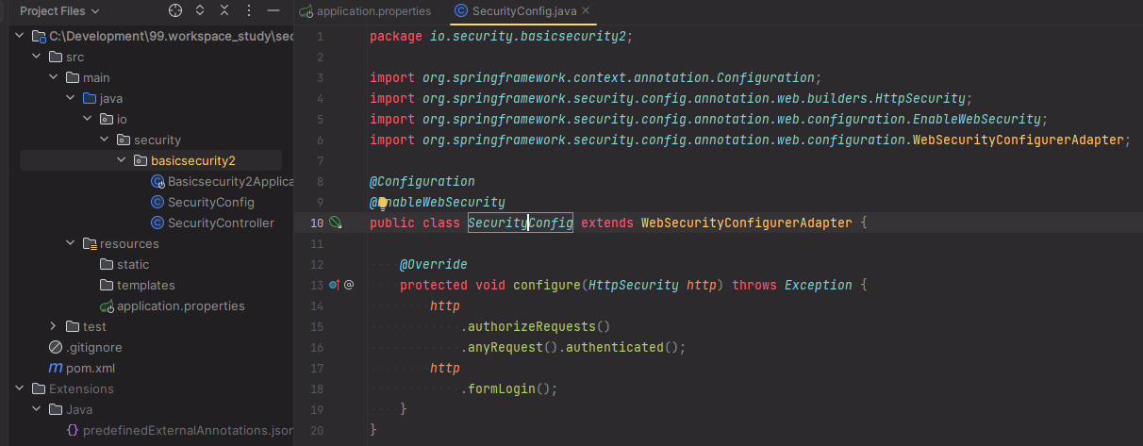Click the JSON braces icon beside predefinedExternalAnnotations
The height and width of the screenshot is (446, 1143).
[73, 430]
